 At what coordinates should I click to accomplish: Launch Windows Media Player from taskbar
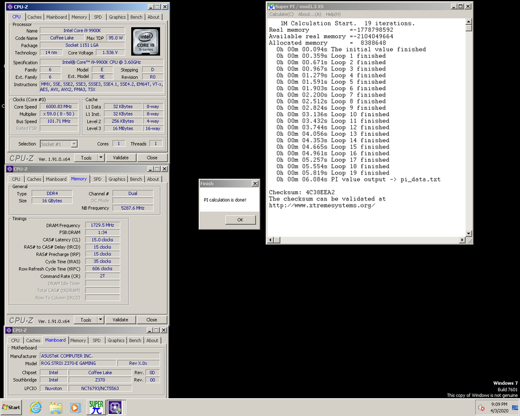coord(75,407)
